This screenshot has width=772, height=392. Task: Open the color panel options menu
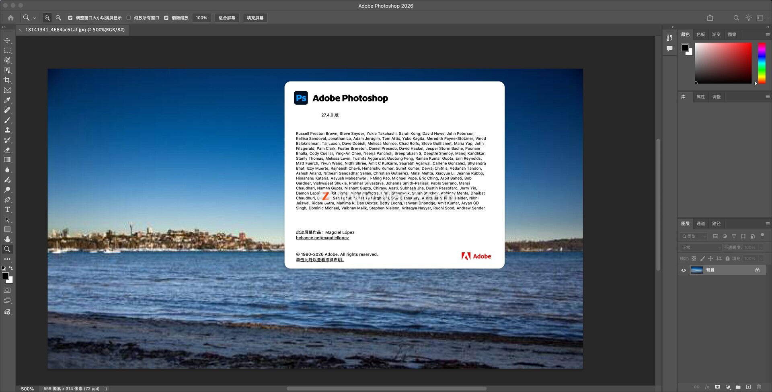click(x=768, y=35)
